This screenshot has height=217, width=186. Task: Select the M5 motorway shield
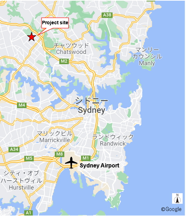(29, 158)
